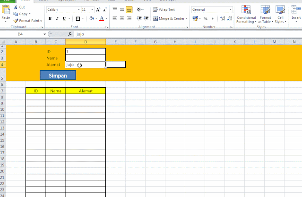Click the Increase Decimal icon
The image size is (302, 197).
223,19
